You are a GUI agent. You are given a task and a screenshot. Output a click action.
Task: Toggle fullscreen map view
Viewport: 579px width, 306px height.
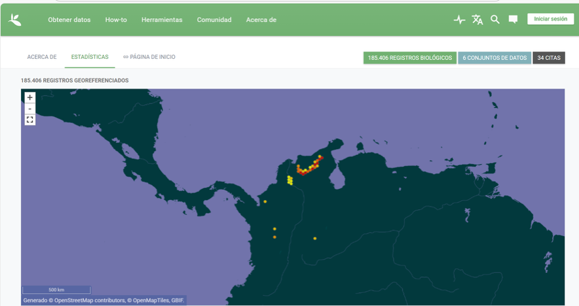pos(30,120)
